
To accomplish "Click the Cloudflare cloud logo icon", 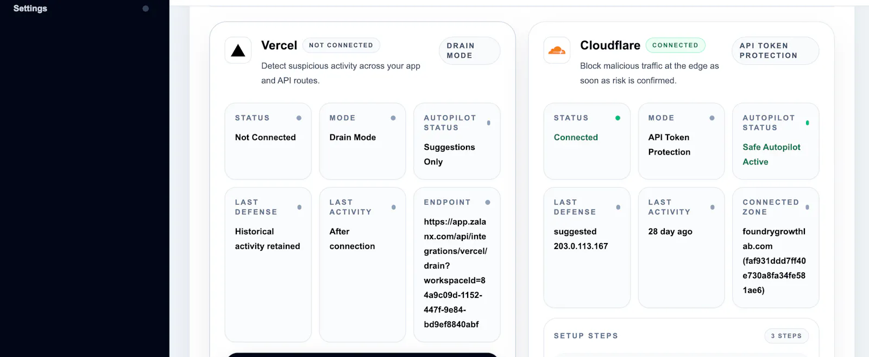I will pos(557,50).
